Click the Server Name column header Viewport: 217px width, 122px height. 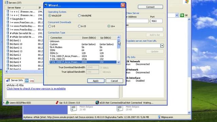pos(21,7)
